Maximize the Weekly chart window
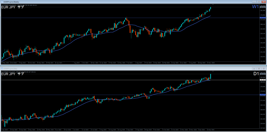267x132 pixels. pyautogui.click(x=259, y=2)
